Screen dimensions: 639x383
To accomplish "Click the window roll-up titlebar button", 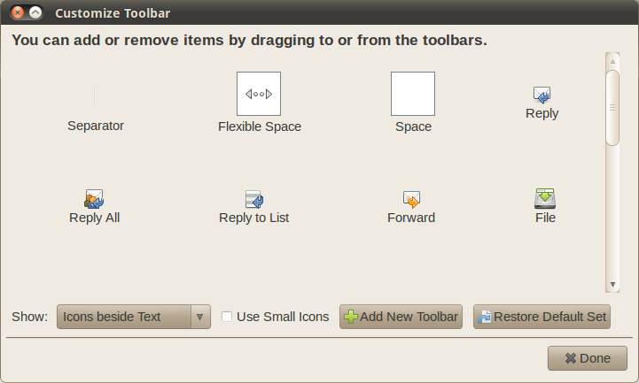I will (35, 13).
